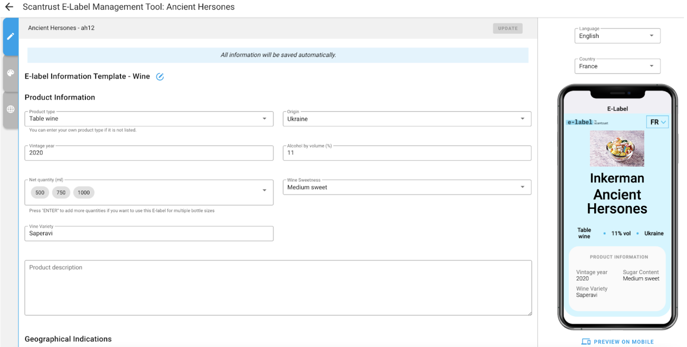Open the Country dropdown set to France
687x347 pixels.
[617, 66]
